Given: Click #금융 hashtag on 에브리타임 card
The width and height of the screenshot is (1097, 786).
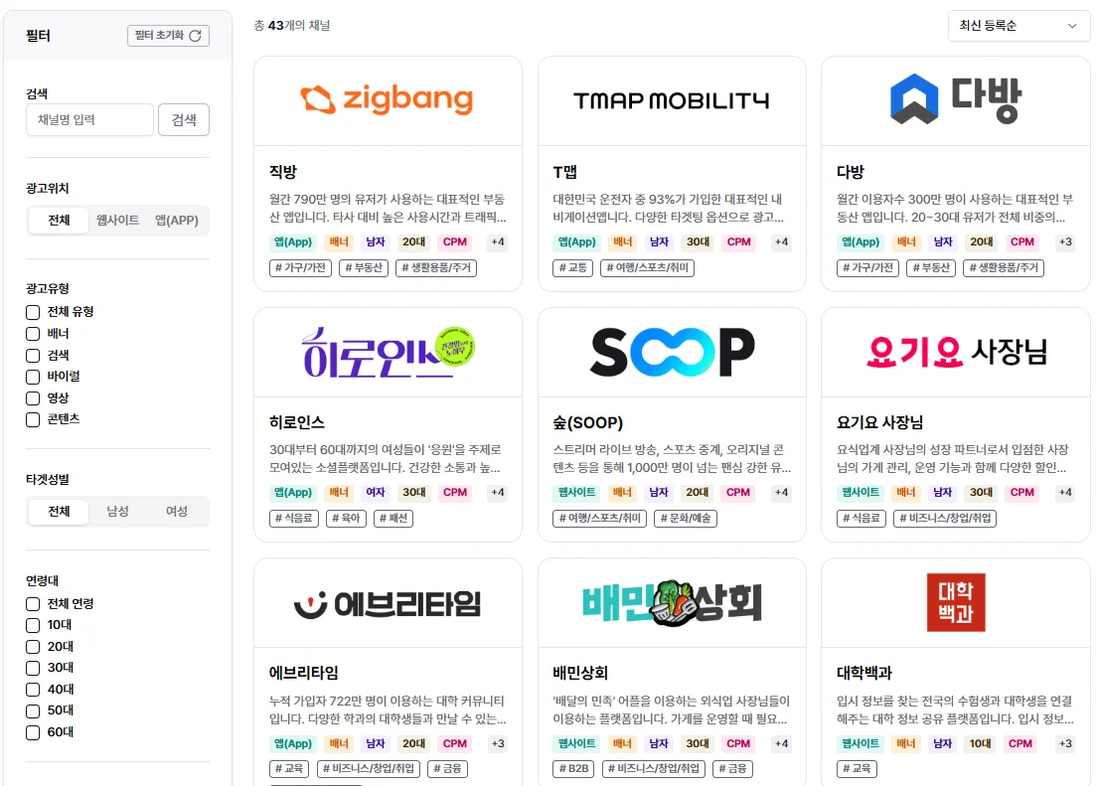Looking at the screenshot, I should coord(448,768).
